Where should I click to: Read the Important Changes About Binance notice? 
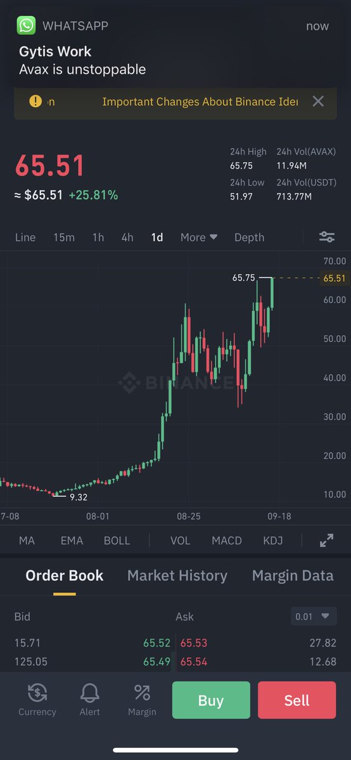(x=200, y=101)
